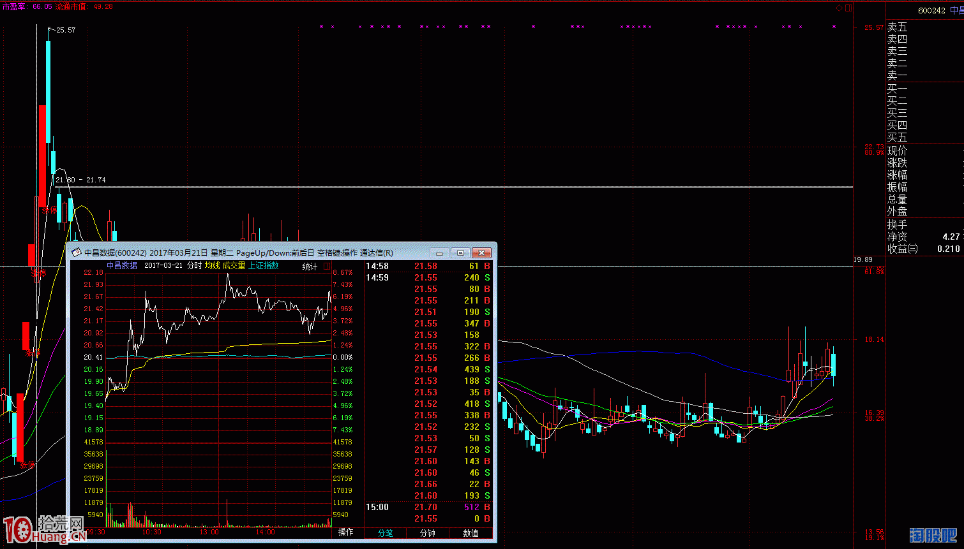Click the rightmost magenta x marker above chart
The height and width of the screenshot is (549, 964).
point(834,27)
